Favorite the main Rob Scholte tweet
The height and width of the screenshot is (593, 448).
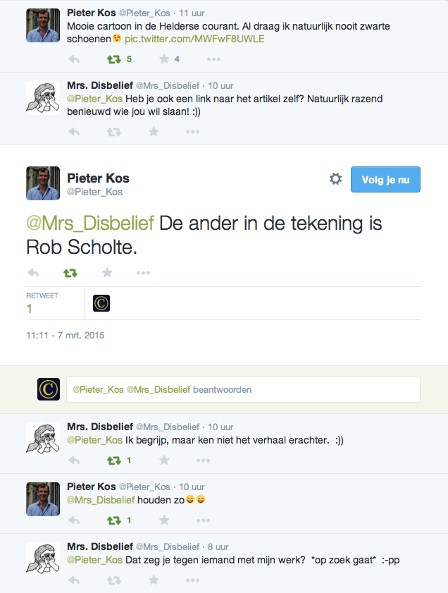107,272
